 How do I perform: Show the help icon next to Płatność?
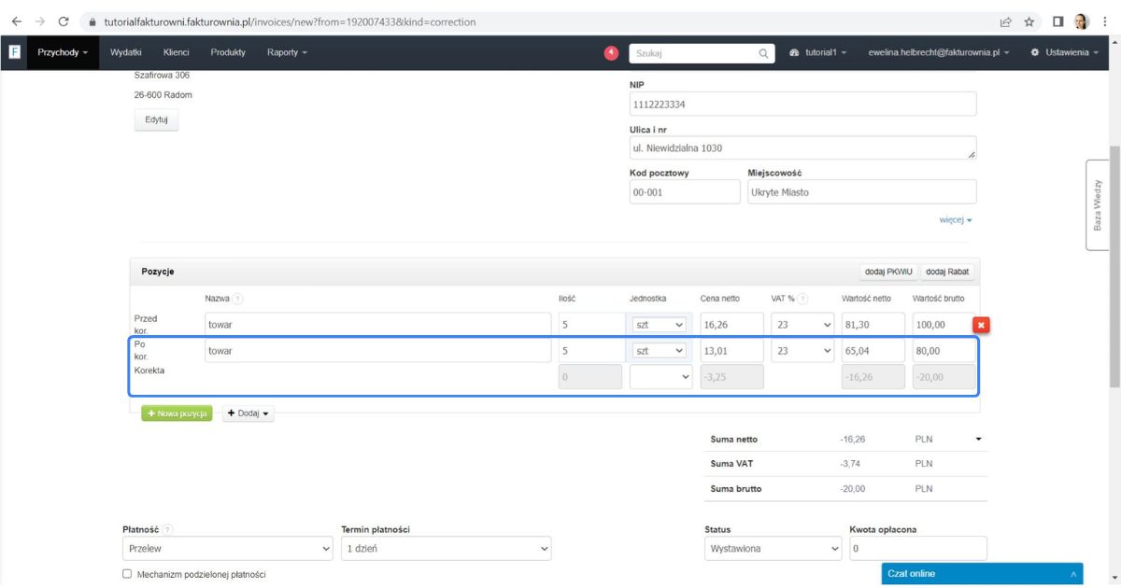[167, 530]
